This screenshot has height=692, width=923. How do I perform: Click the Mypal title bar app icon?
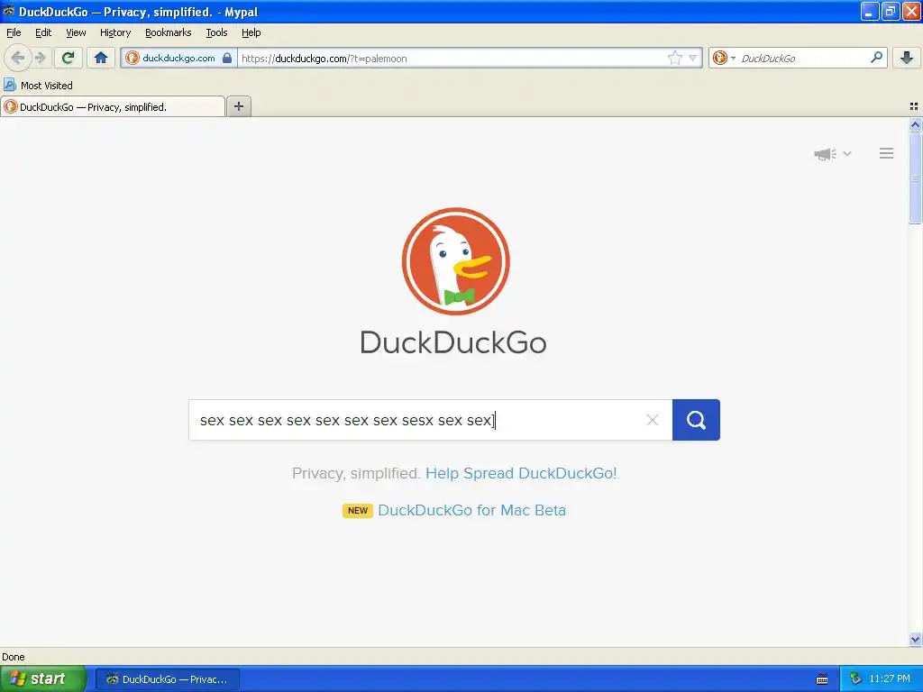(x=8, y=11)
